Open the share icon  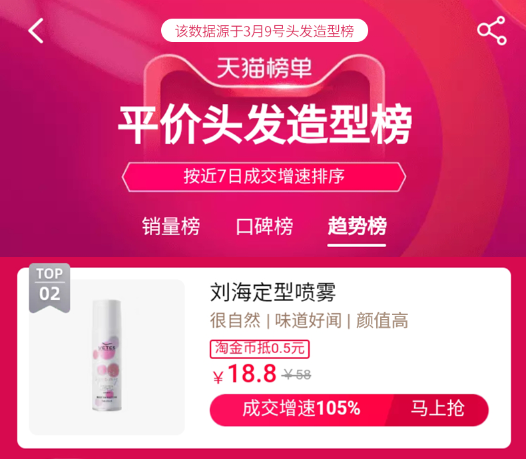pos(492,31)
